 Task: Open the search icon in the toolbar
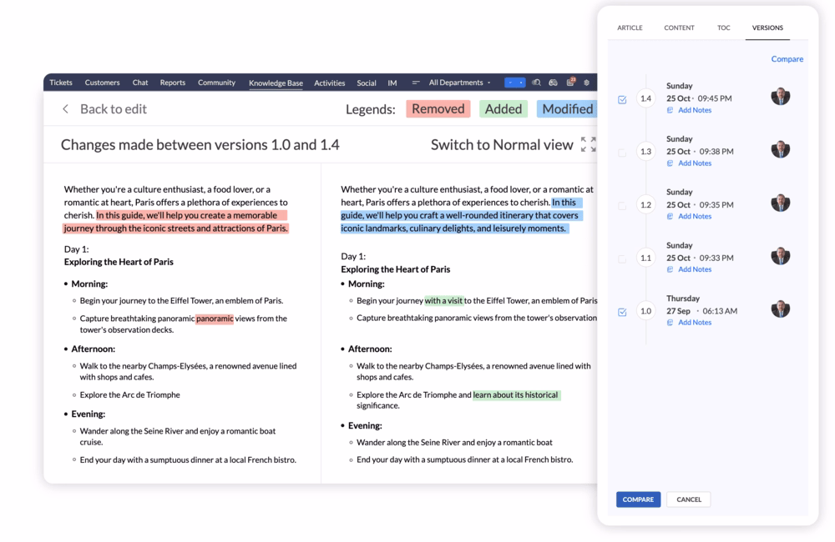pos(536,83)
